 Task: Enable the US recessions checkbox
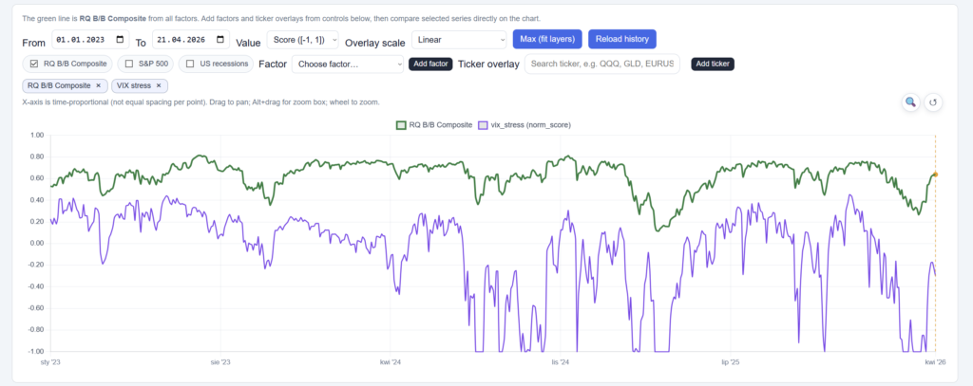click(x=191, y=64)
